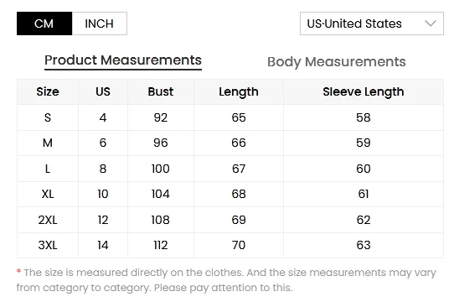
Task: Select the Product Measurements tab
Action: tap(123, 60)
